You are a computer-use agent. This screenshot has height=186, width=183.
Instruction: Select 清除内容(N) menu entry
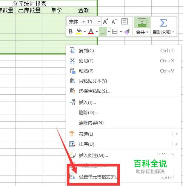(123, 123)
